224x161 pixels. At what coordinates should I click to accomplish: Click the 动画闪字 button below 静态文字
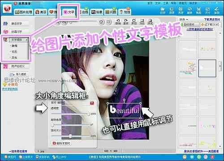(19, 32)
